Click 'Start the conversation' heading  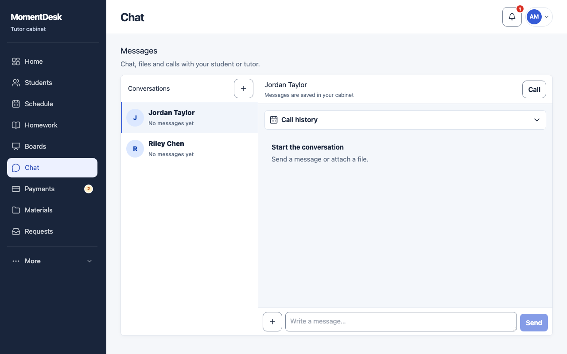click(x=307, y=147)
